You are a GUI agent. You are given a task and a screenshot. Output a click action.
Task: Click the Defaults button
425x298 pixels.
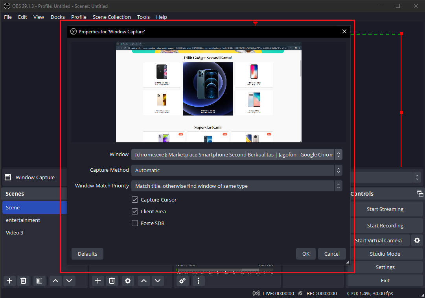pyautogui.click(x=87, y=254)
